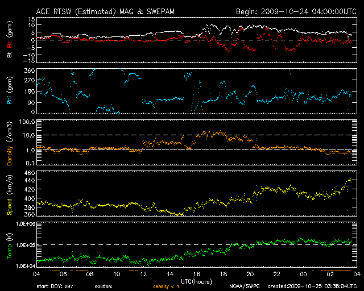Click the "-10" tick on the Bt Bz axis
This screenshot has height=291, width=364.
(29, 55)
